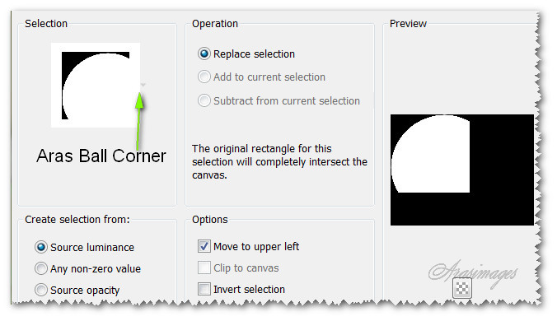Click the black and white preview image
This screenshot has width=557, height=321.
point(462,170)
